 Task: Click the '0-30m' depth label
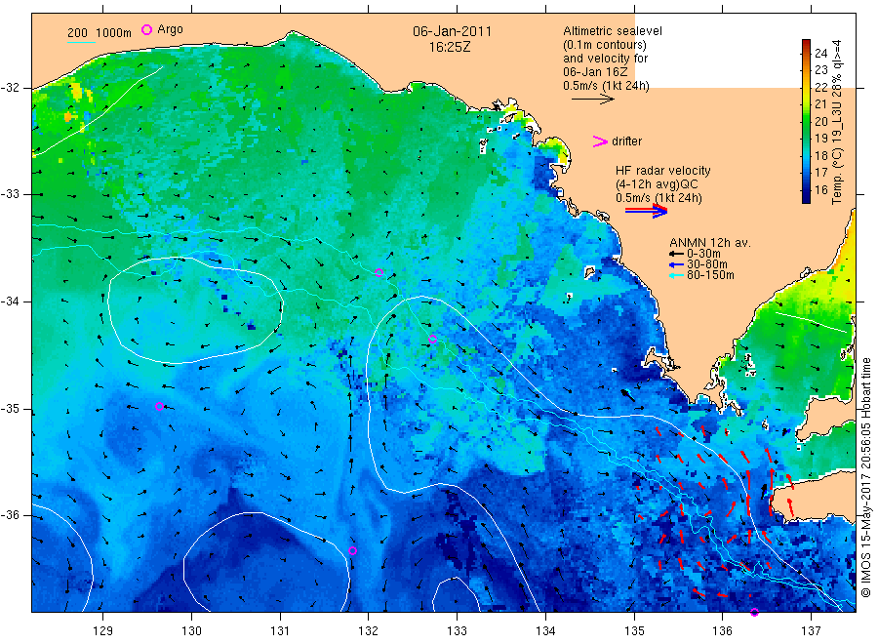point(703,254)
